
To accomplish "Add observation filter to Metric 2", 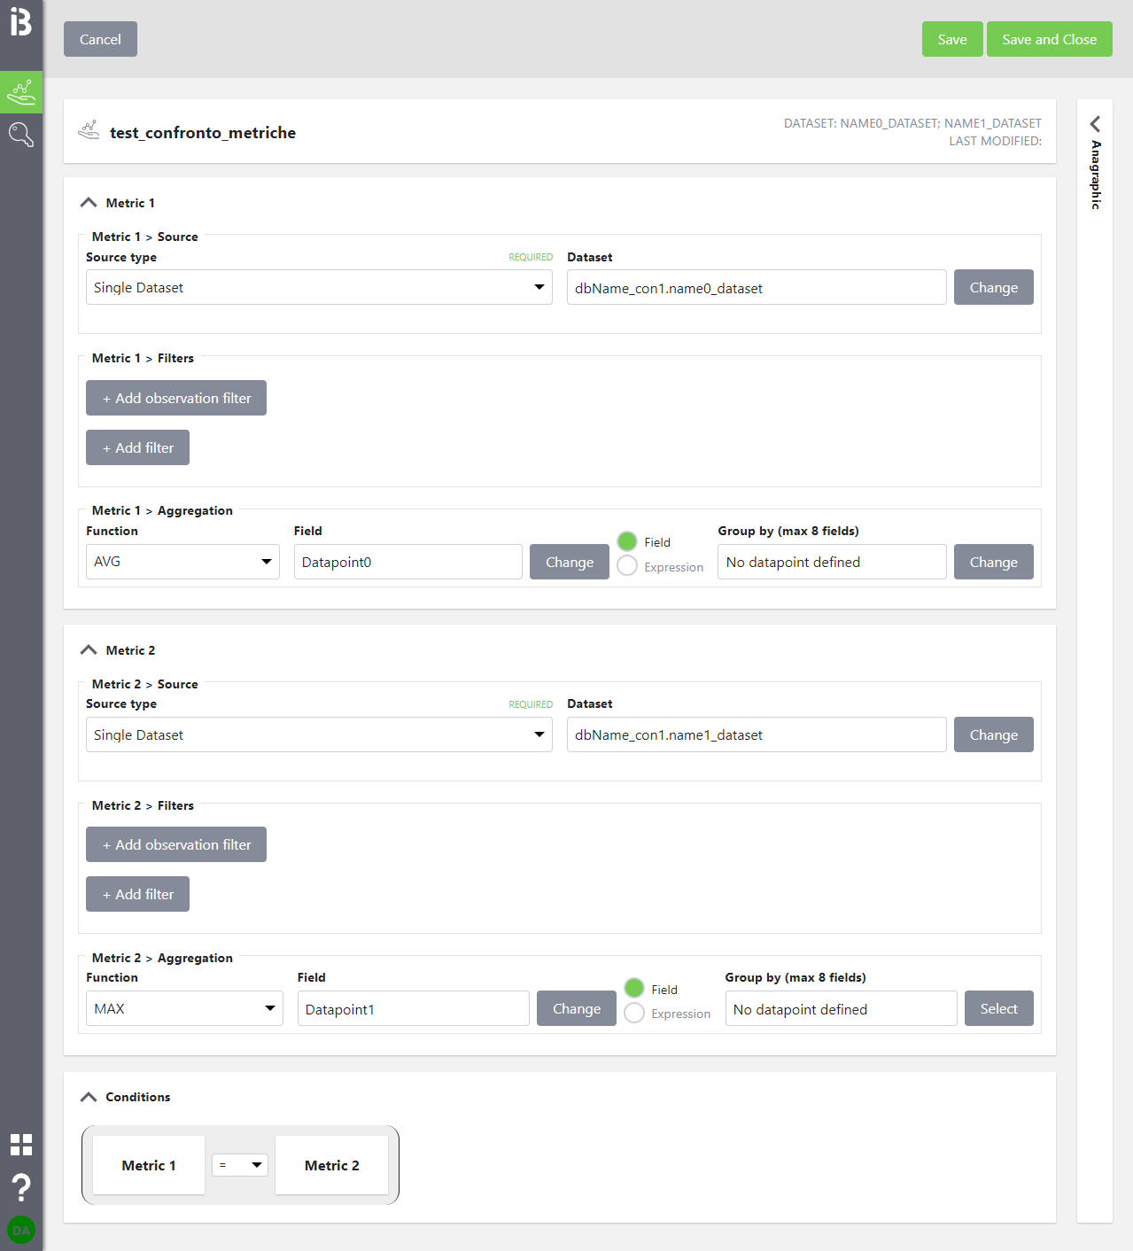I will (176, 844).
